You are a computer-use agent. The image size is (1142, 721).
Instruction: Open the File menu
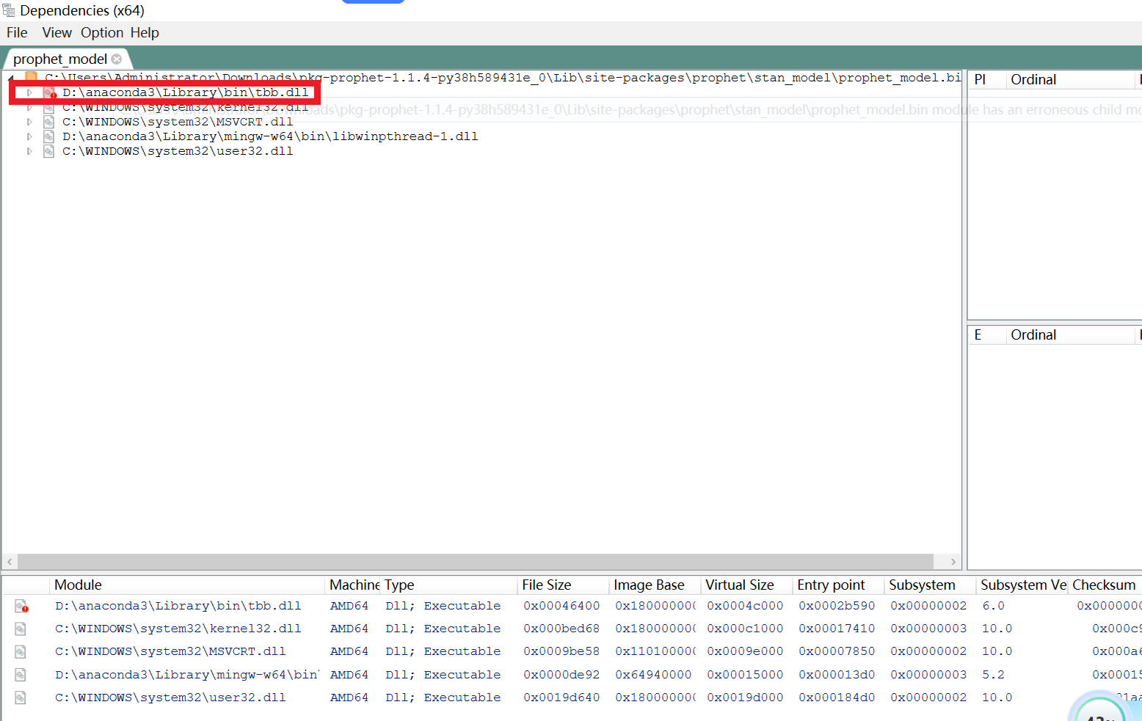pos(16,32)
